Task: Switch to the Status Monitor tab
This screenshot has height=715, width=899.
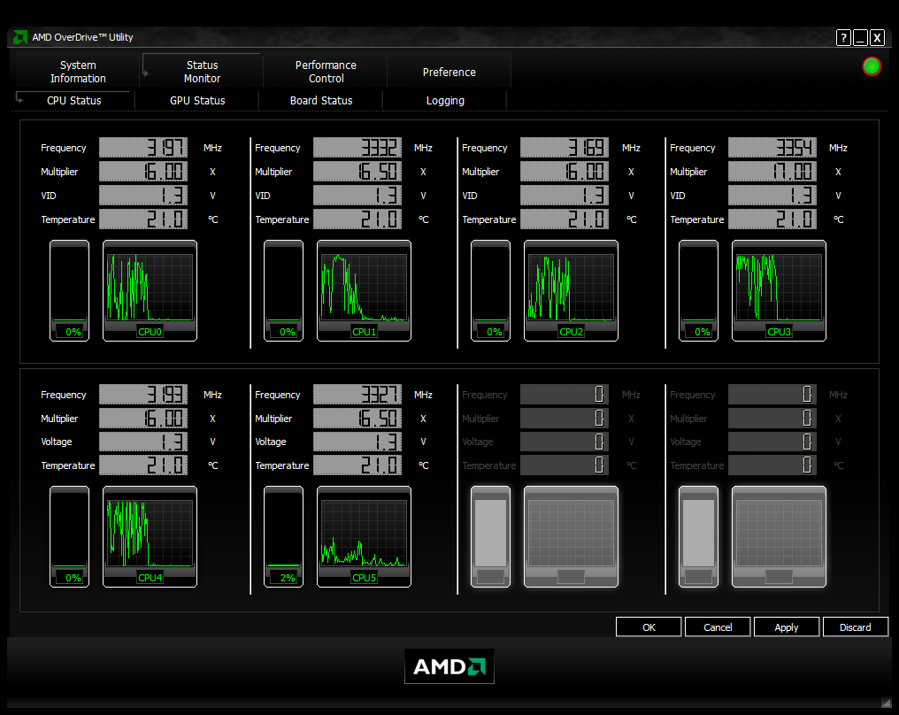Action: pyautogui.click(x=202, y=72)
